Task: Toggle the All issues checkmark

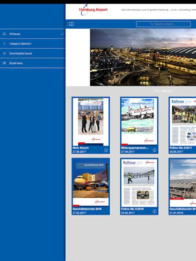Action: click(x=62, y=34)
